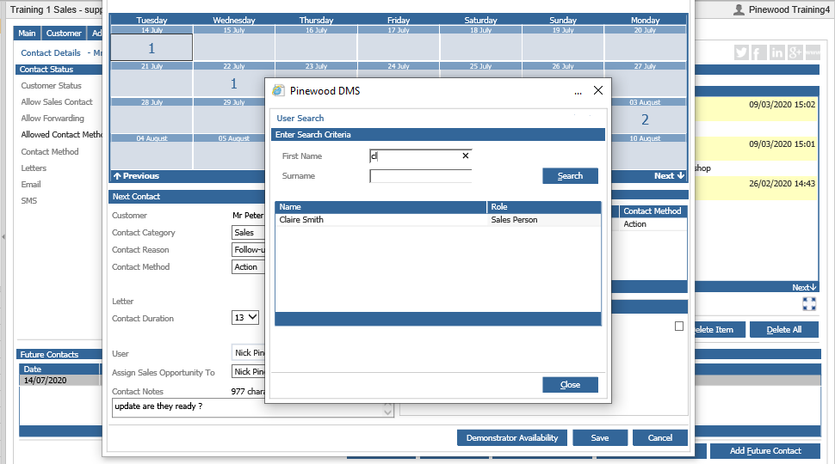Click the User field showing Nick
This screenshot has width=835, height=464.
coord(249,352)
